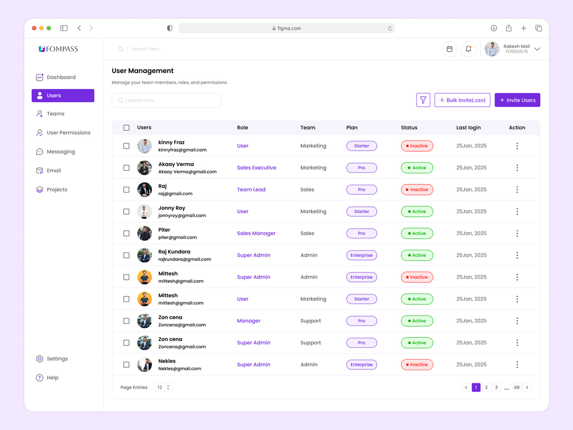Expand the Rakesh Mali profile dropdown

[x=537, y=49]
